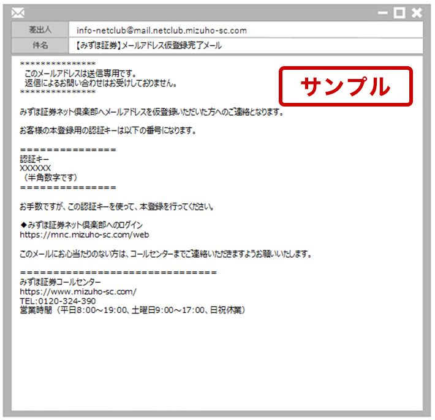Click the ◆みずほ証券ネット倶楽部へのログイン heading
This screenshot has width=435, height=420.
click(x=81, y=225)
